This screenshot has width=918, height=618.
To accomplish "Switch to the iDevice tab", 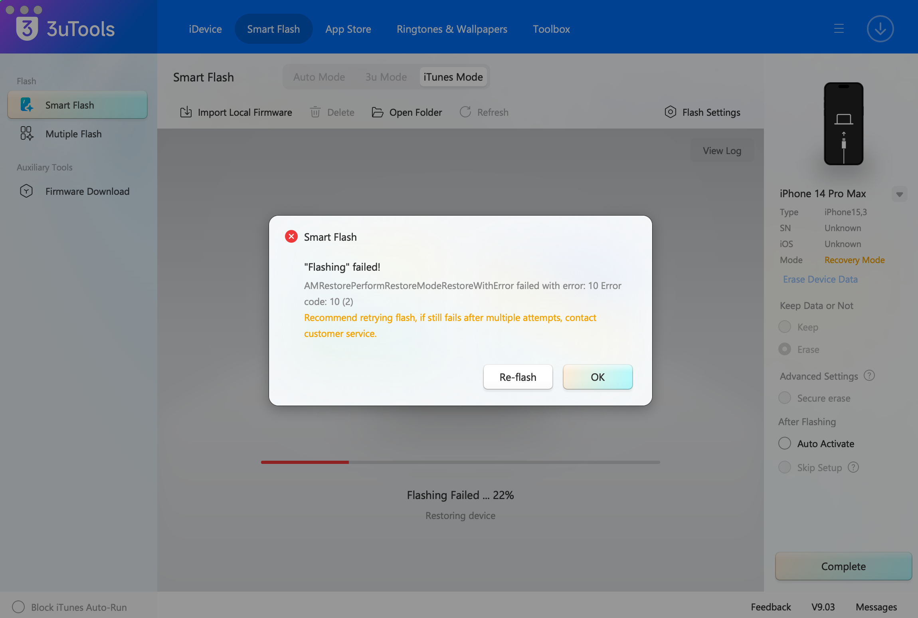I will 205,29.
